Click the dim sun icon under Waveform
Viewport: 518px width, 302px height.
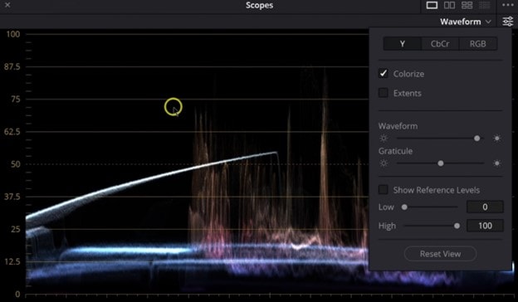pos(384,139)
